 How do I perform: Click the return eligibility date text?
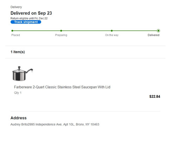[x=29, y=18]
